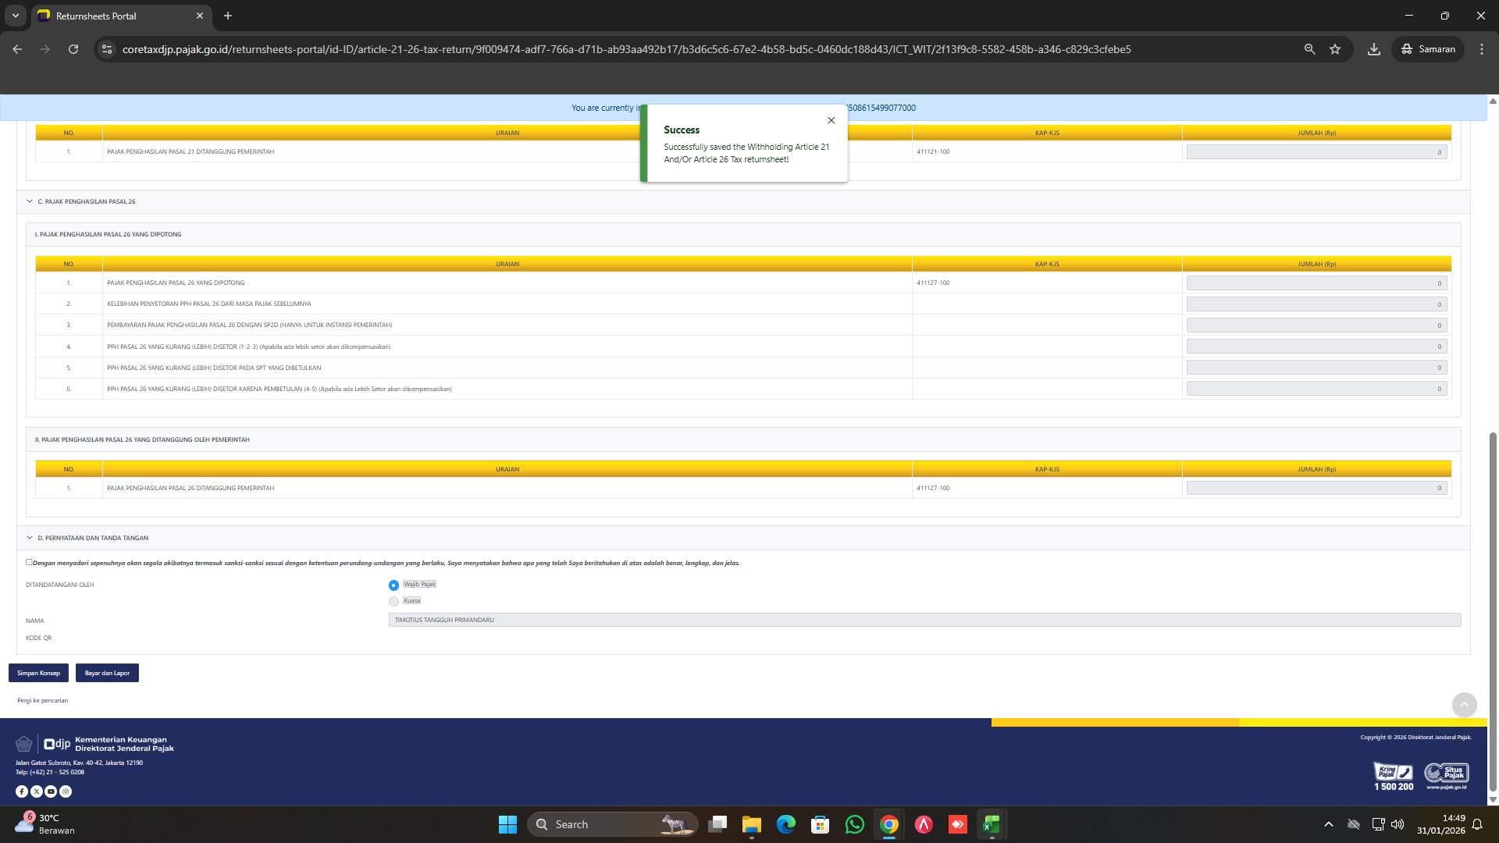Click the scroll-to-top arrow button
This screenshot has height=843, width=1499.
tap(1465, 705)
